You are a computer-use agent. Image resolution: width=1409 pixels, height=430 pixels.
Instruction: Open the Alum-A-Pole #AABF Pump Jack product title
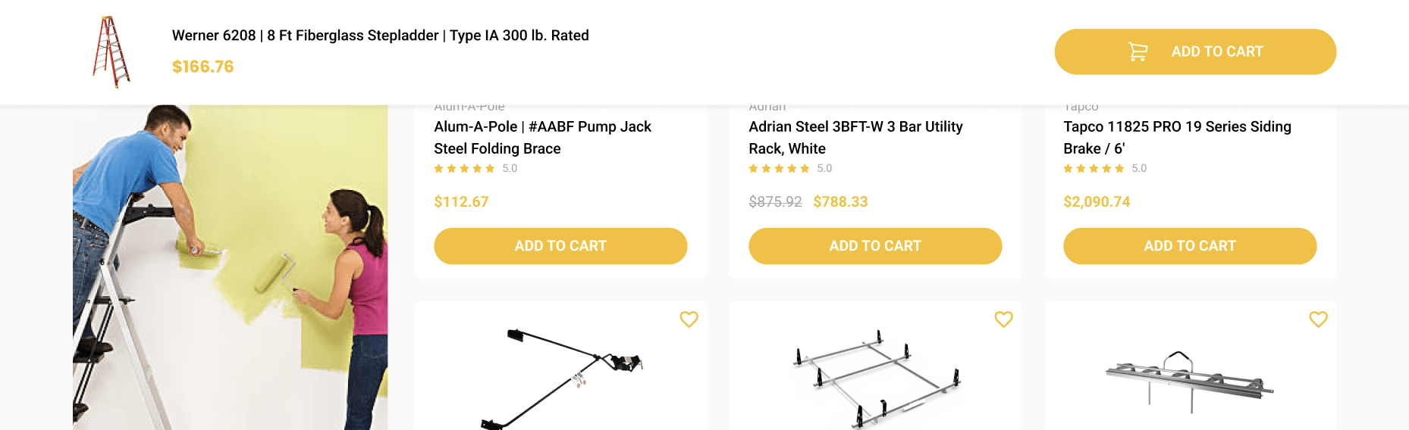click(542, 138)
